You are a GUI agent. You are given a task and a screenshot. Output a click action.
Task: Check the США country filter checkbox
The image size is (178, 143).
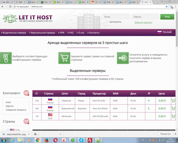tap(8, 130)
